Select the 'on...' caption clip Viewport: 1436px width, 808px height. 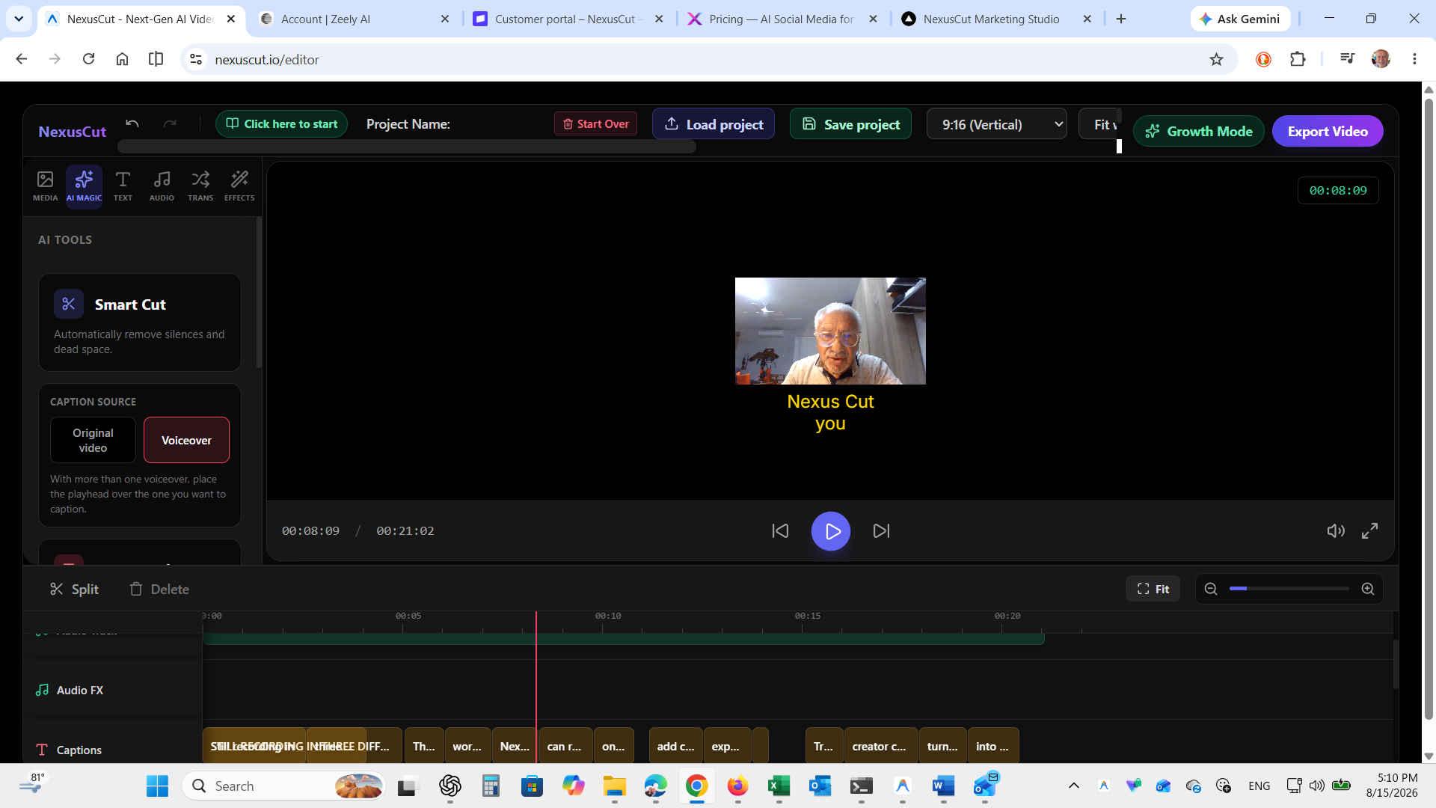pyautogui.click(x=613, y=746)
